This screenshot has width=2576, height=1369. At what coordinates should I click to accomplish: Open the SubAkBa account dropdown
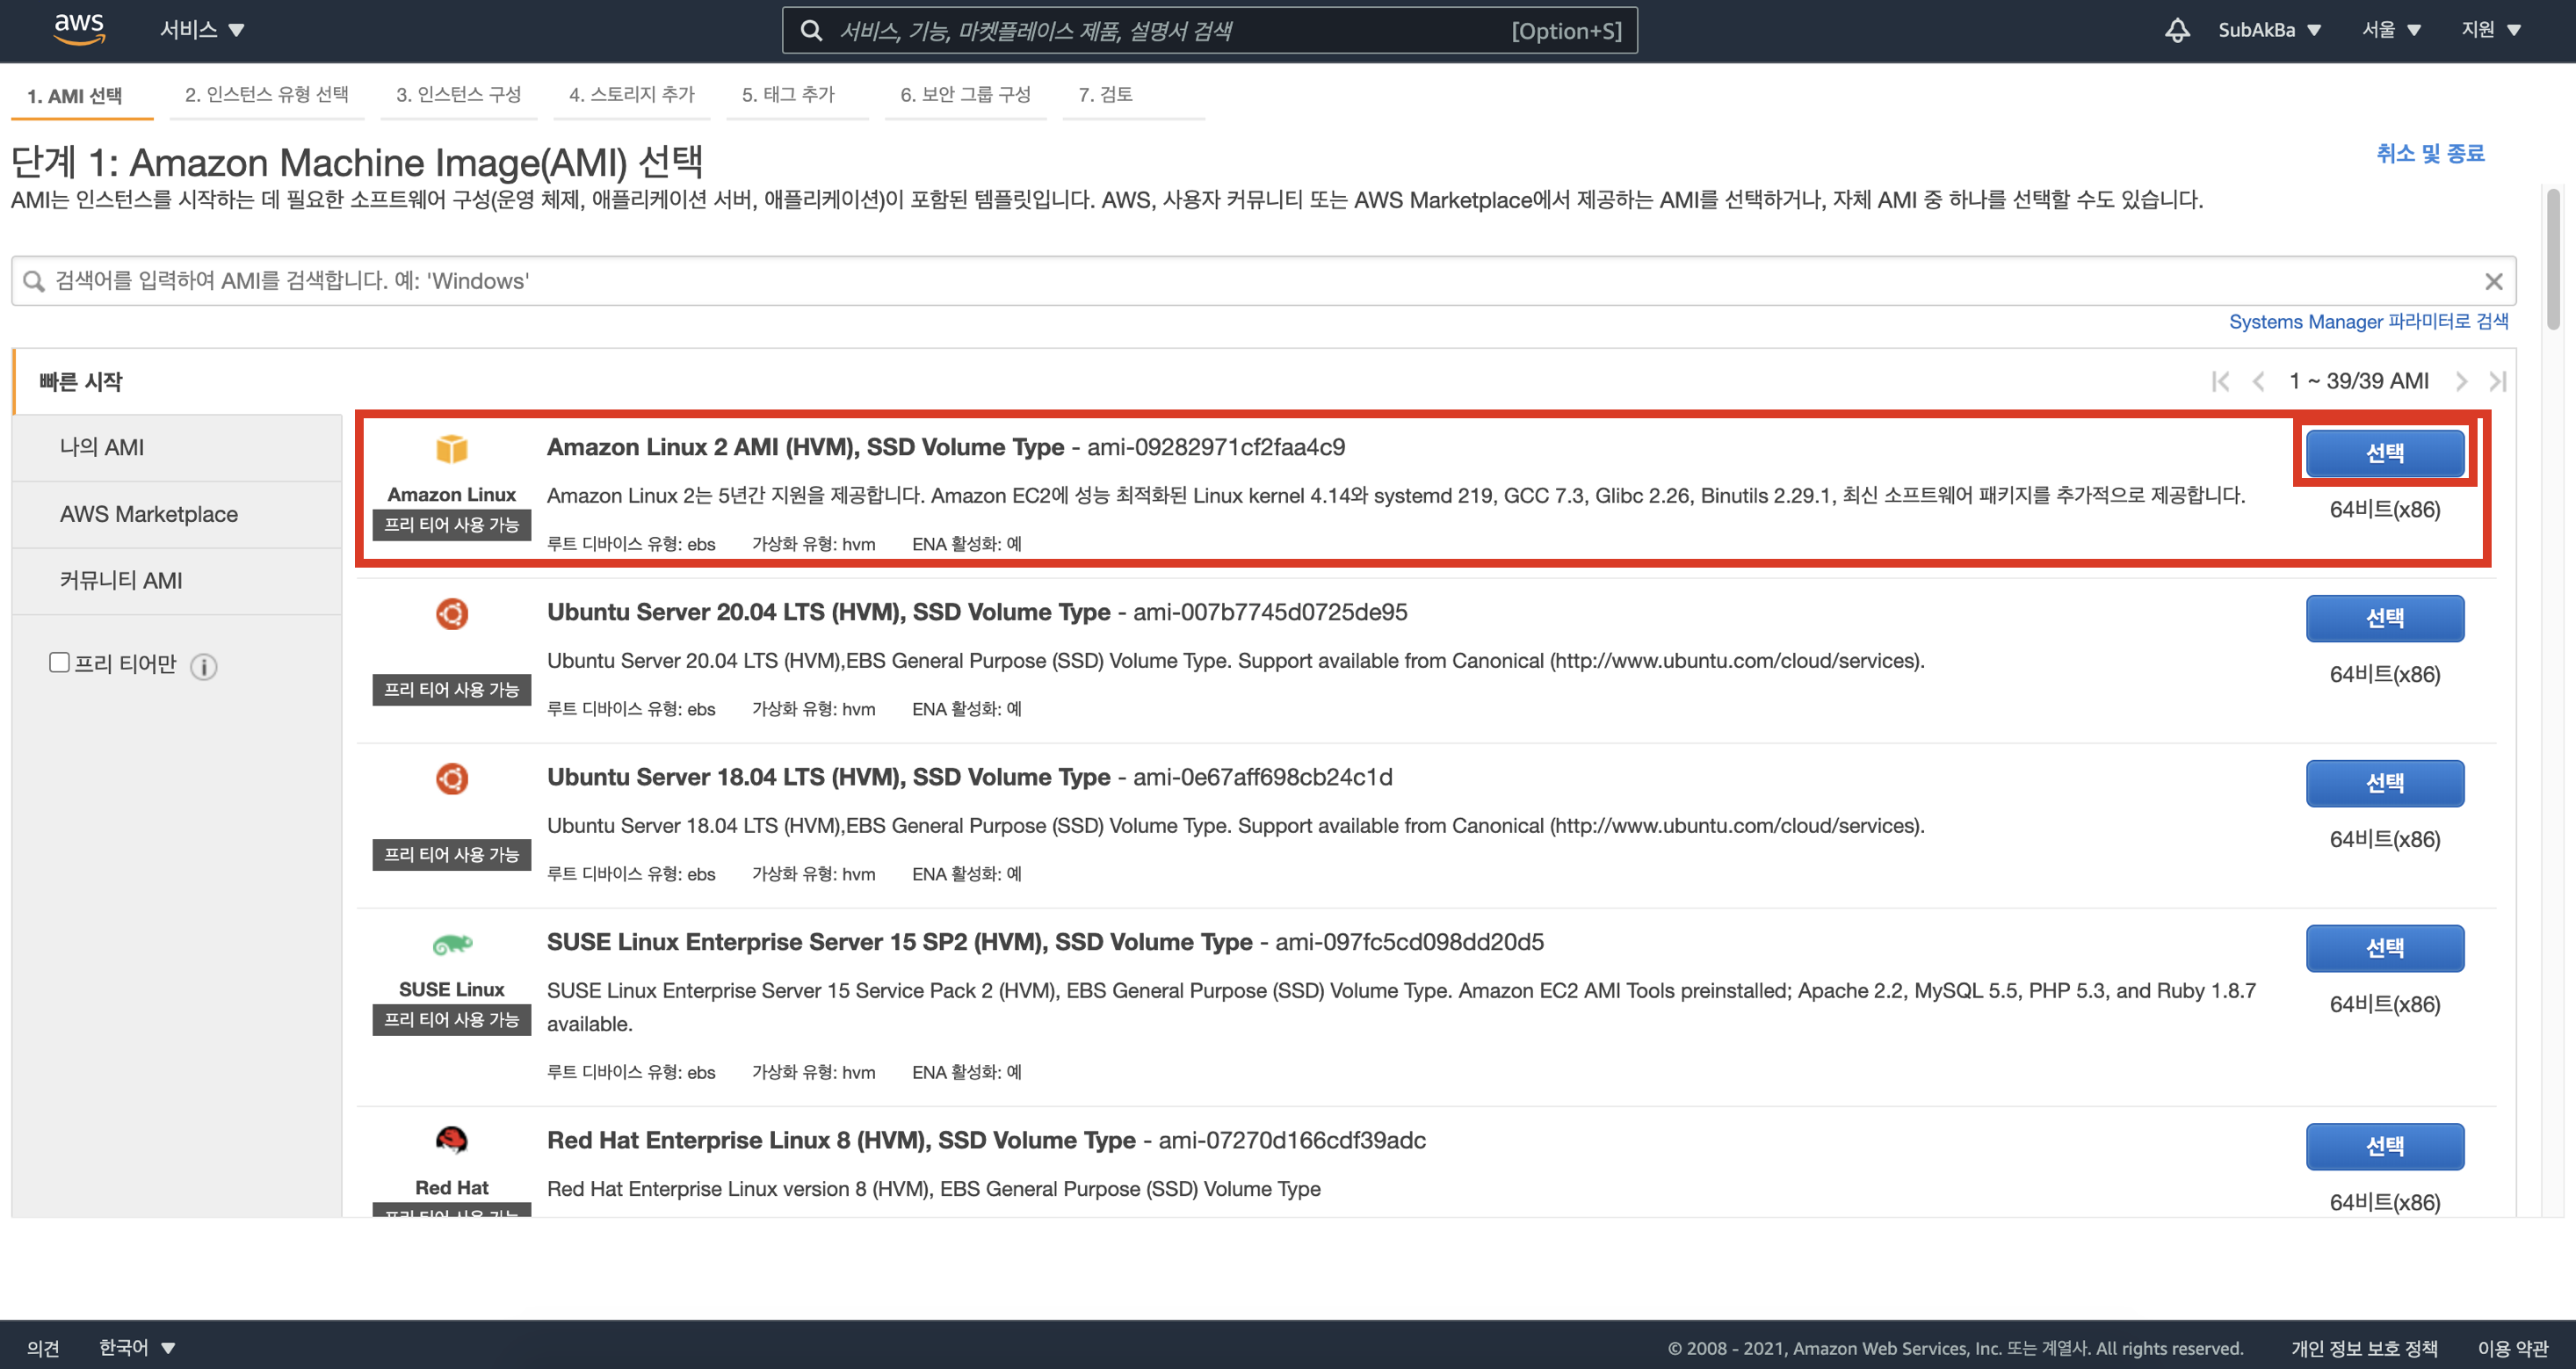[x=2268, y=30]
